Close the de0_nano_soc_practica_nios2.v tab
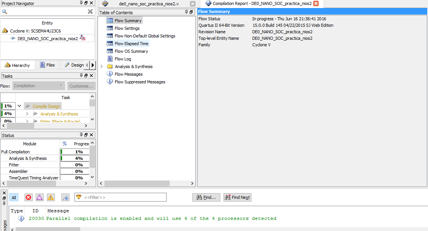The height and width of the screenshot is (231, 428). pos(193,4)
